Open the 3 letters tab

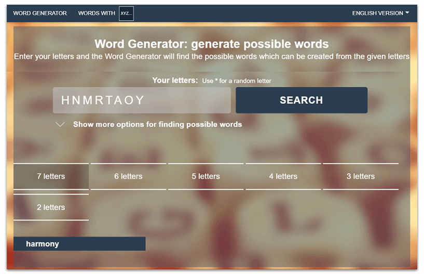tap(361, 176)
